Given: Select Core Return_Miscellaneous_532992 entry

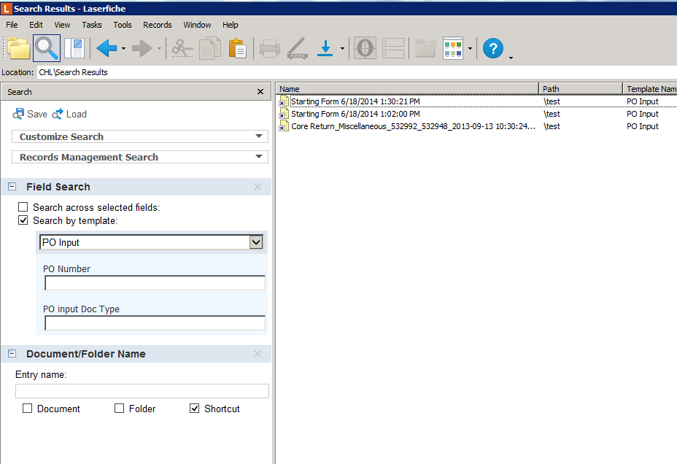Looking at the screenshot, I should tap(413, 126).
